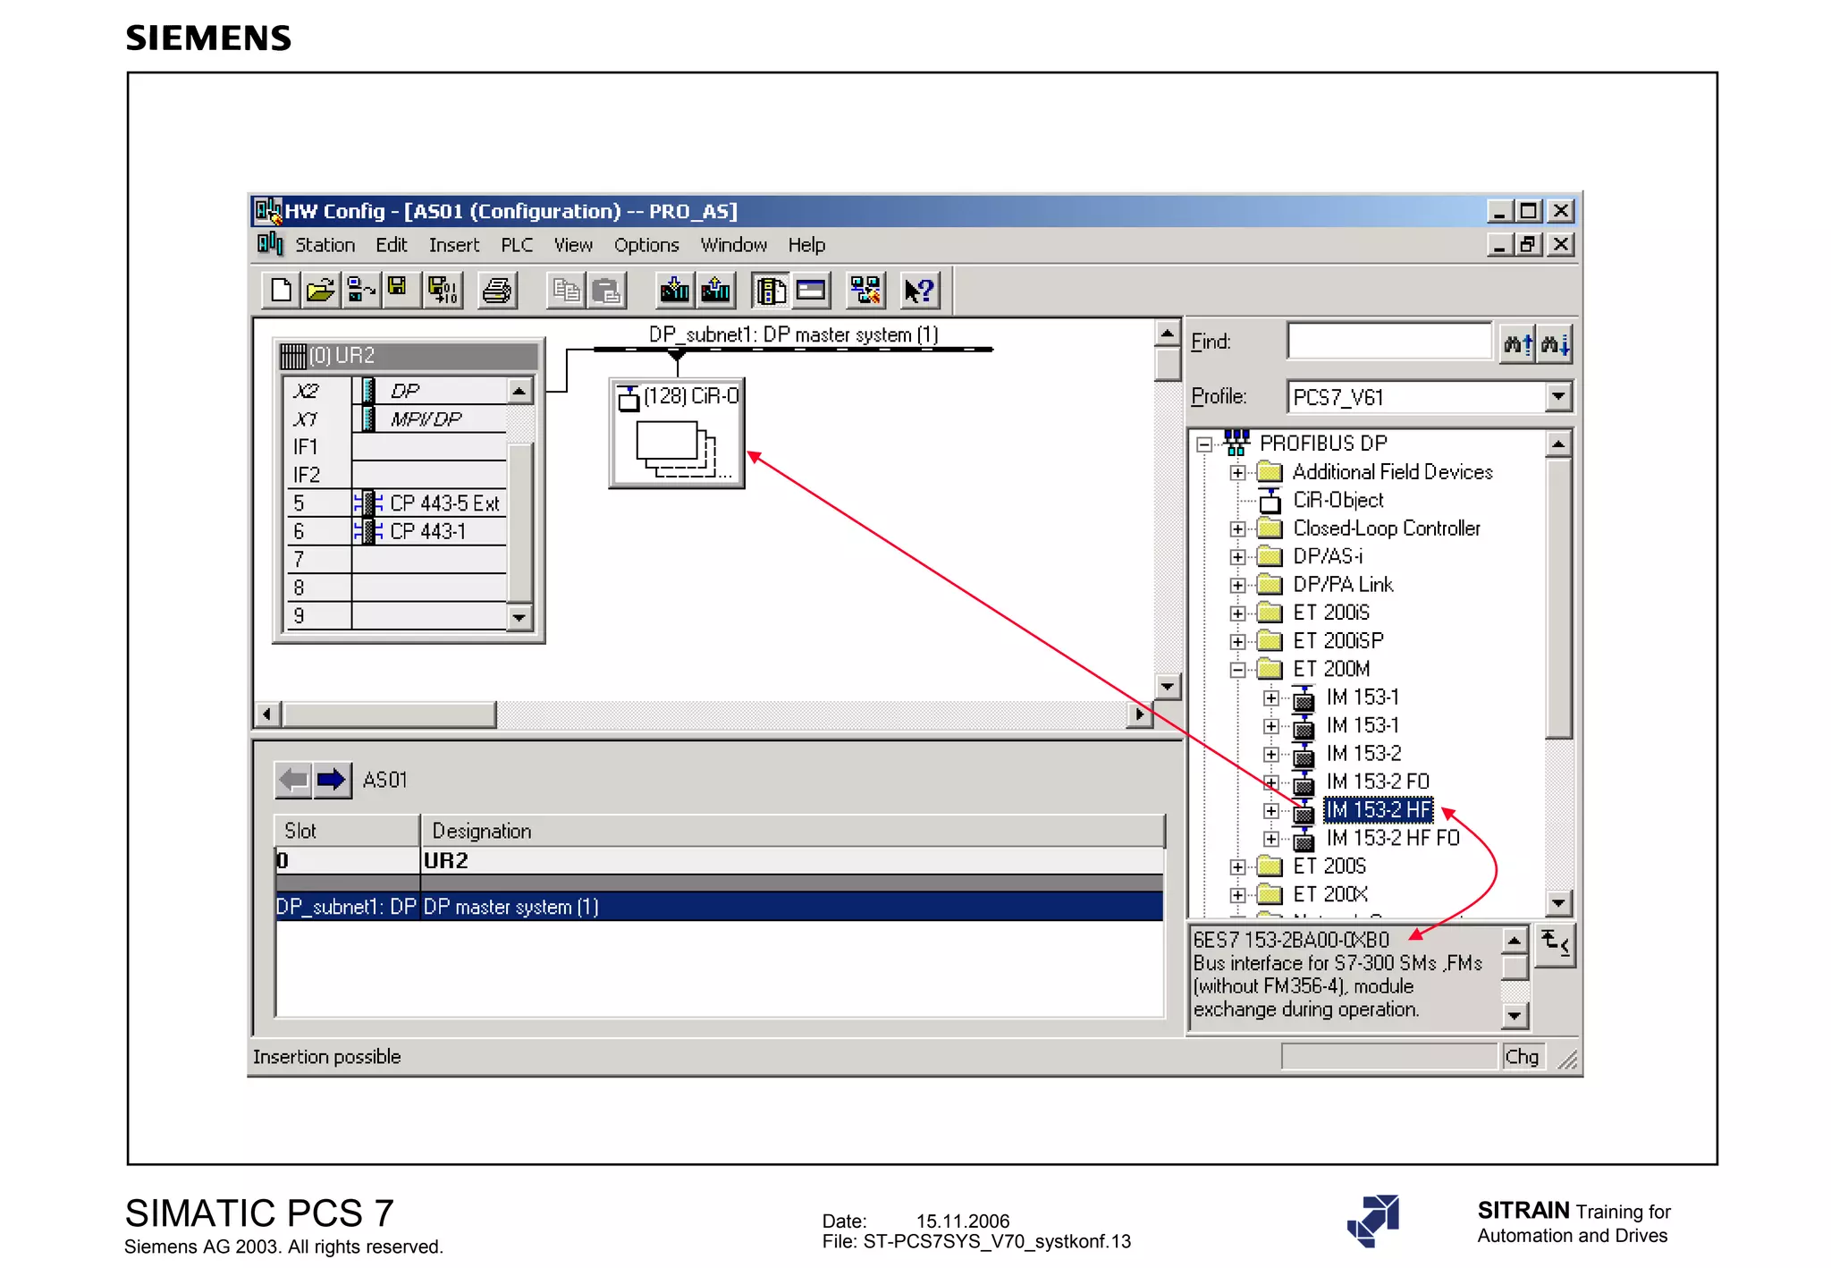
Task: Select IM 153-2 FO in catalog
Action: point(1377,782)
